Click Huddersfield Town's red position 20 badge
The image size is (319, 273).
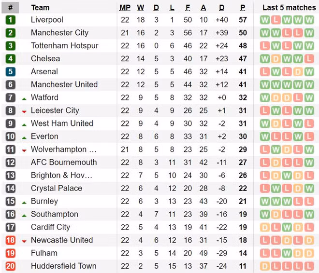click(11, 266)
